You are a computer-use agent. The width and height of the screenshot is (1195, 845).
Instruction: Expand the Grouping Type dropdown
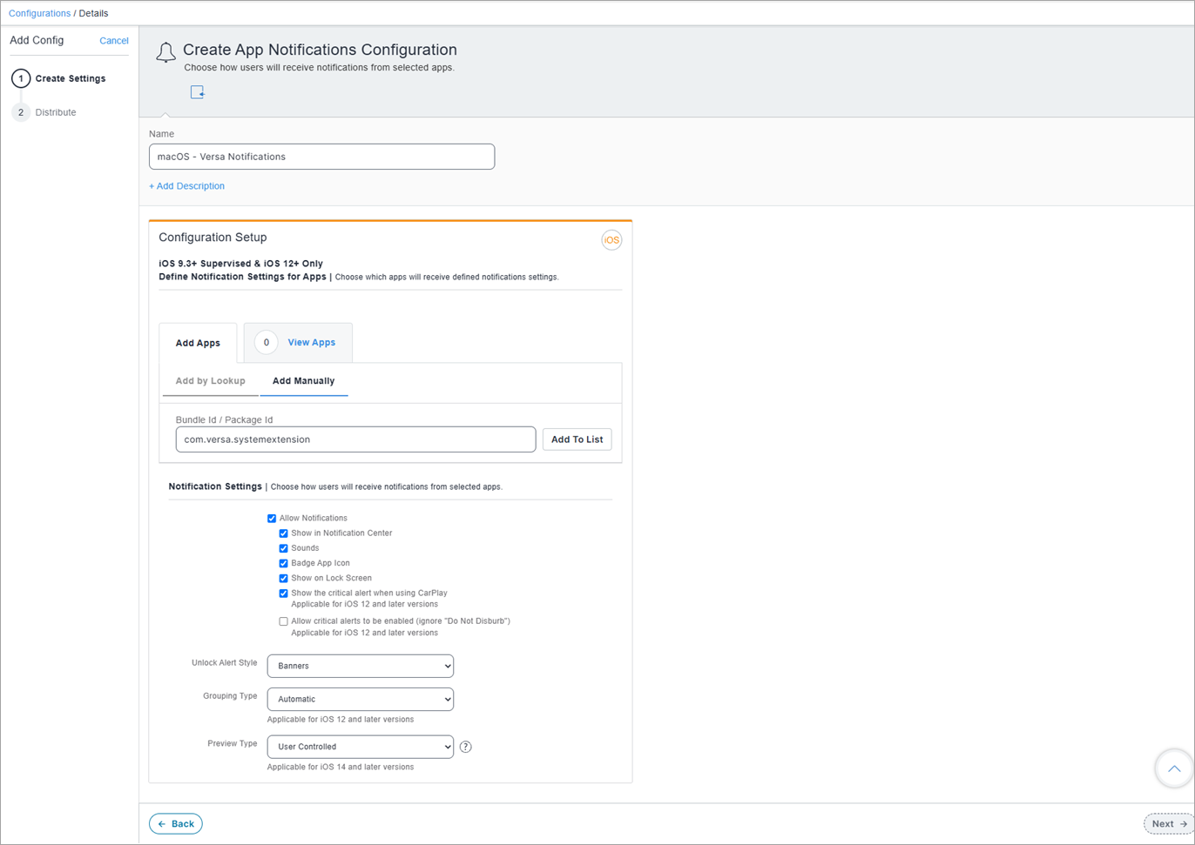point(361,699)
